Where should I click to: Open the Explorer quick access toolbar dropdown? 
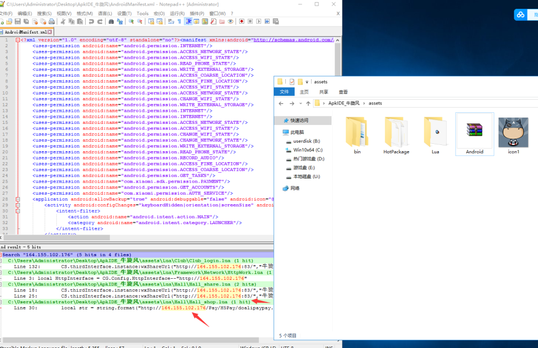coord(307,82)
